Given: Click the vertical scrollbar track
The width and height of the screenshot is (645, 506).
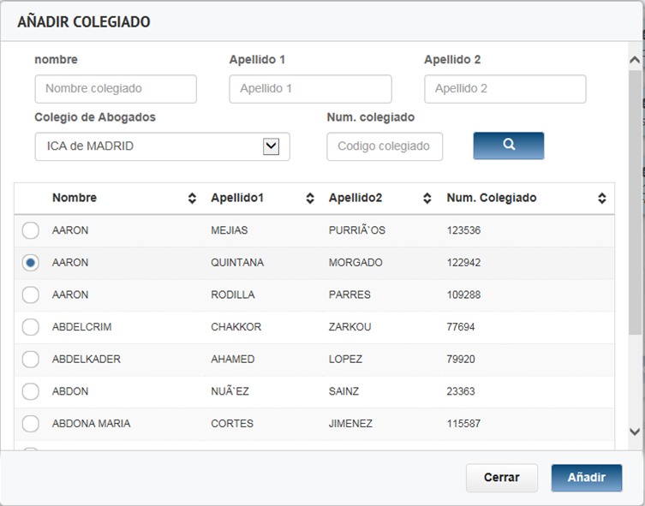Looking at the screenshot, I should coord(635,377).
